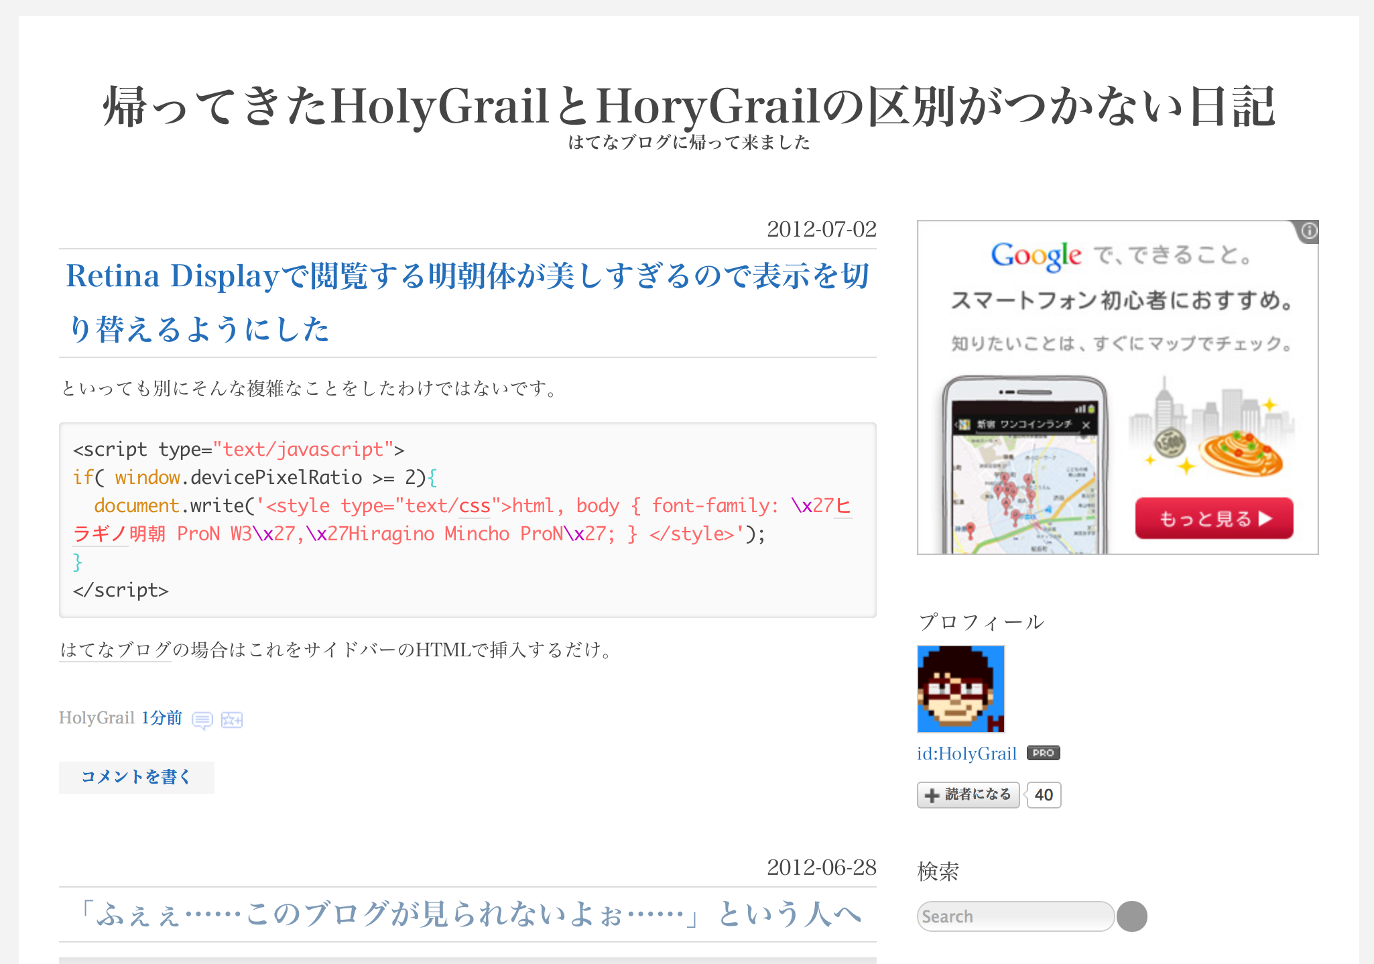Open the 'はてなブログ' keyword link in post
1374x964 pixels.
pyautogui.click(x=115, y=650)
